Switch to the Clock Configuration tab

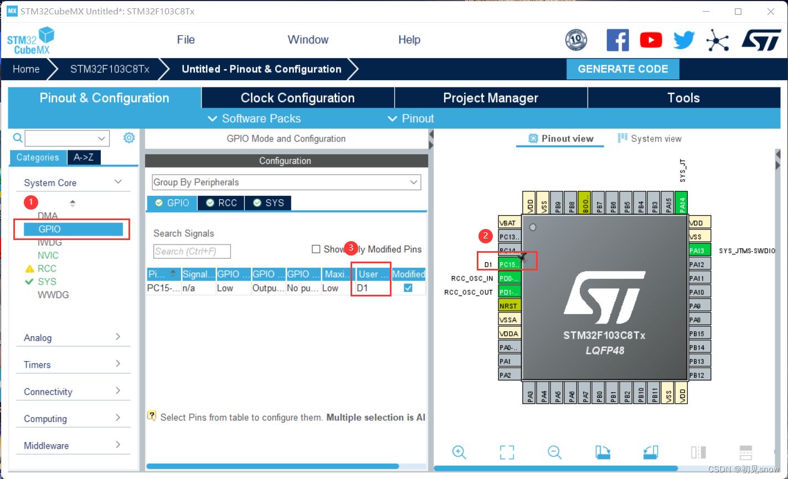[x=297, y=98]
